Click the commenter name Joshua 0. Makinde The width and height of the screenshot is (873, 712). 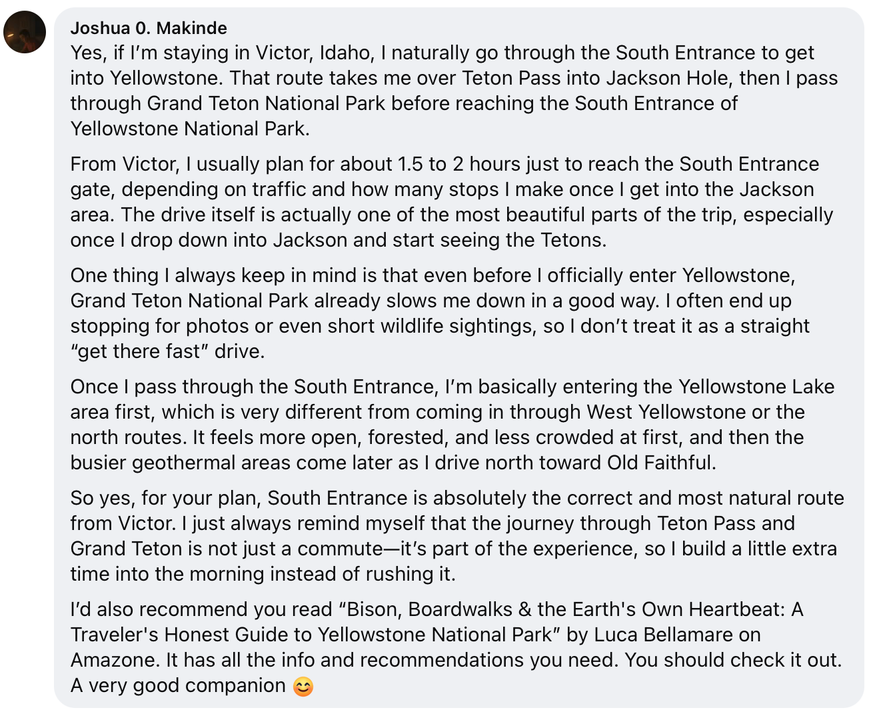pos(149,28)
